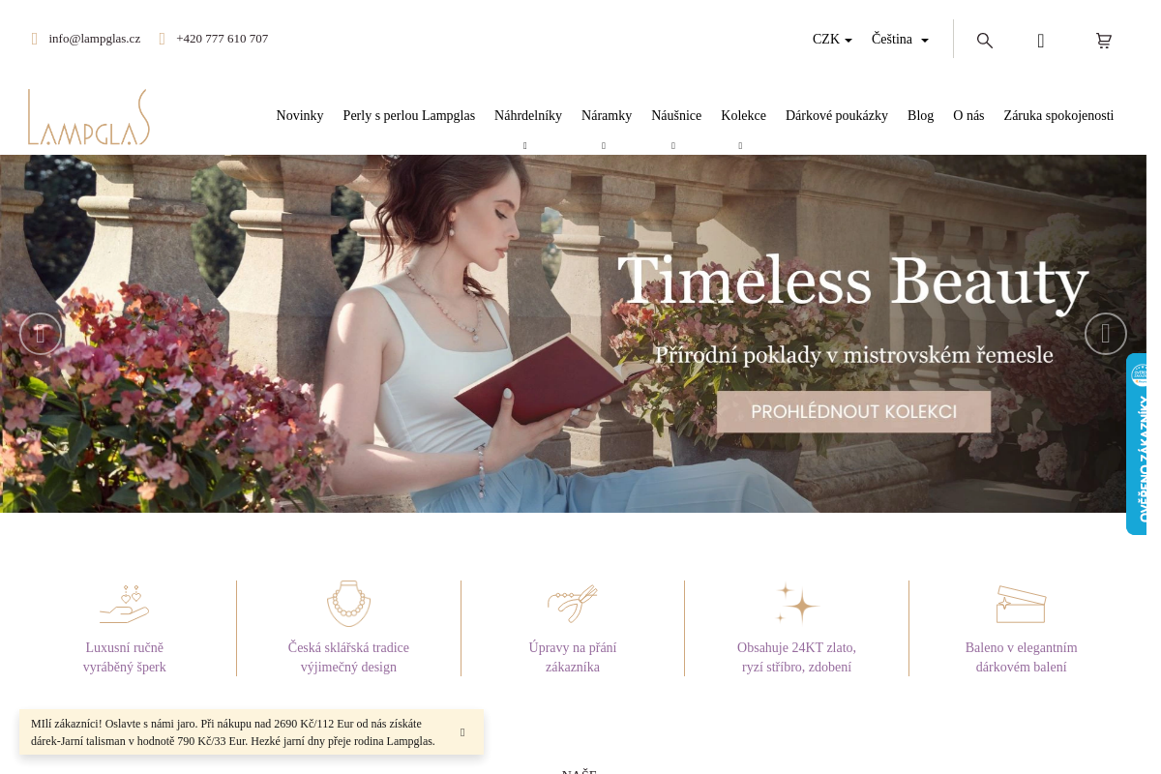
Task: Click the pliers icon for Úpravy na přání
Action: [x=573, y=604]
